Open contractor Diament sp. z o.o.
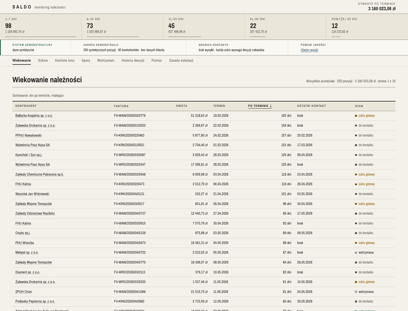Image resolution: width=408 pixels, height=311 pixels. [x=27, y=272]
